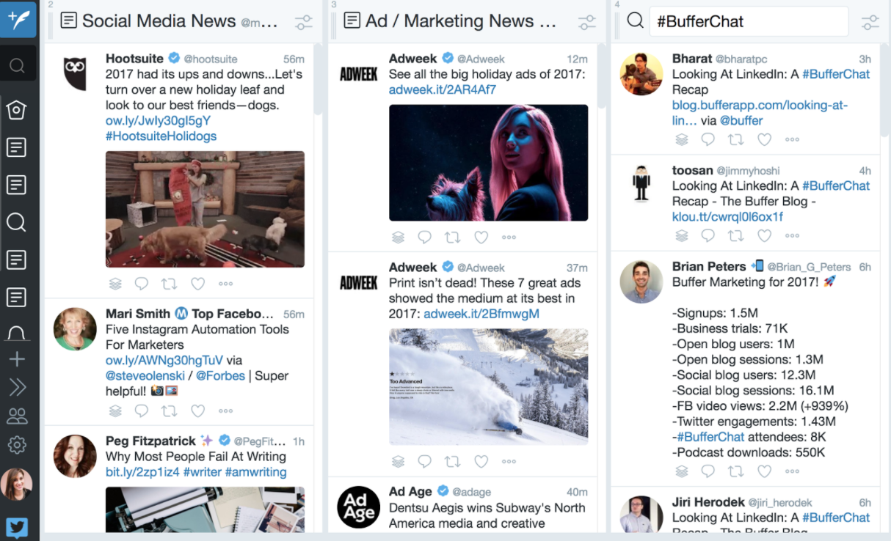The image size is (891, 541).
Task: Open adweek.it/2BfmwgM link
Action: (481, 314)
